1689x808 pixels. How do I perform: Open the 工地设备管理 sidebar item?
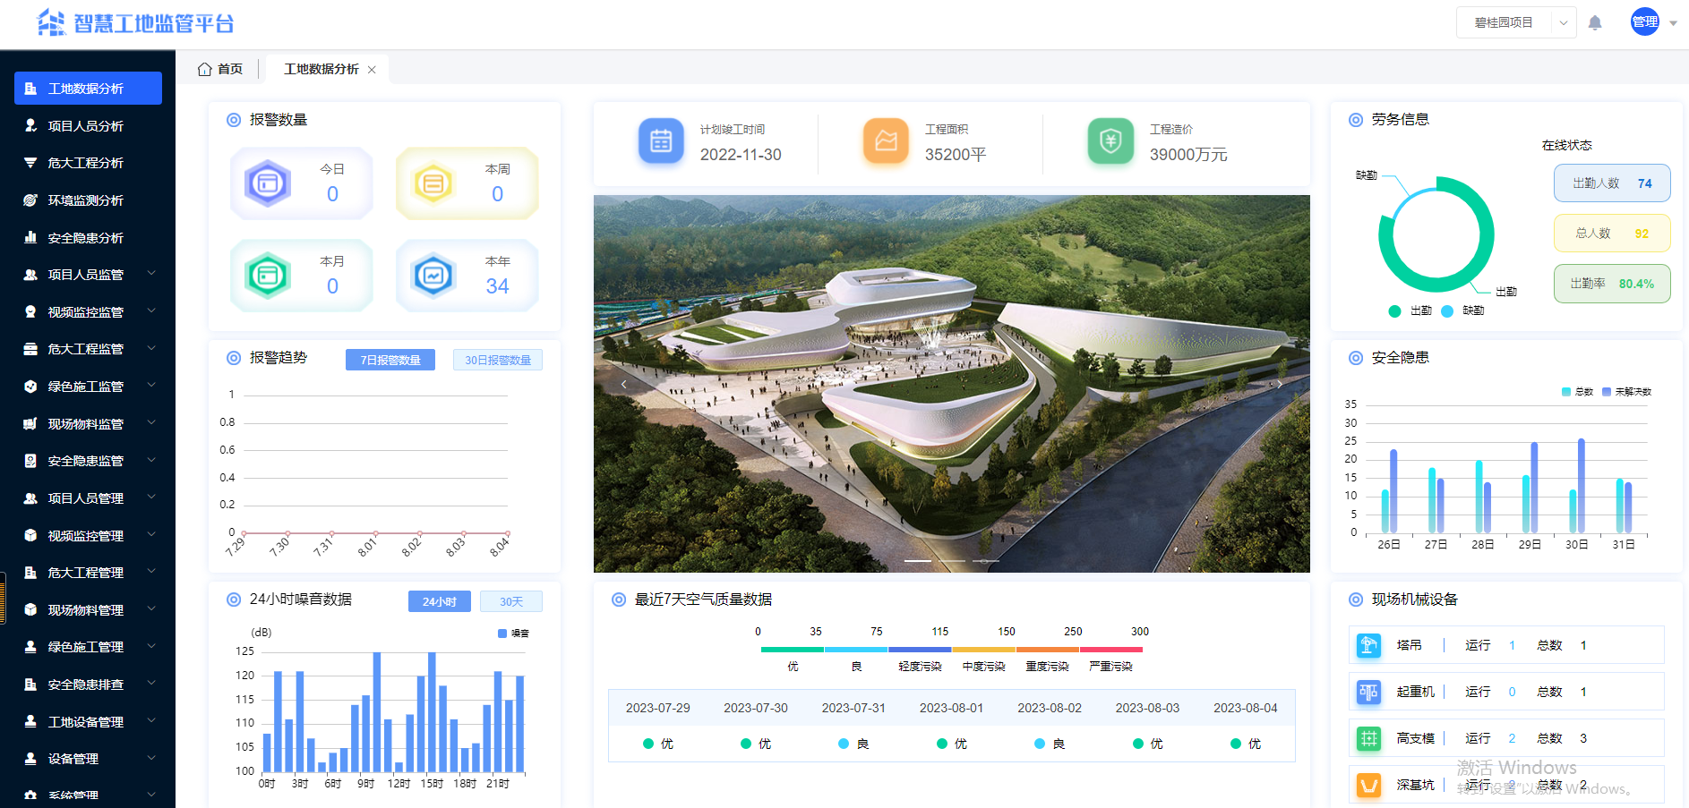click(88, 721)
